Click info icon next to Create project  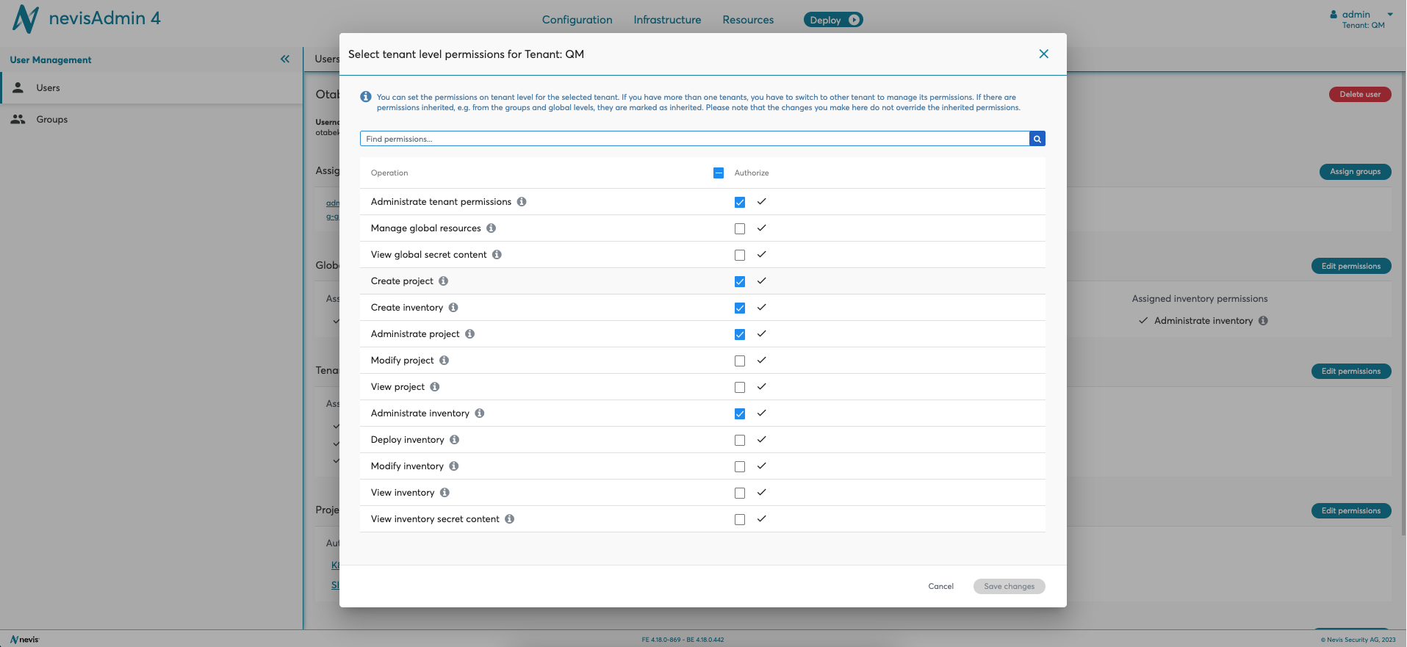[443, 281]
